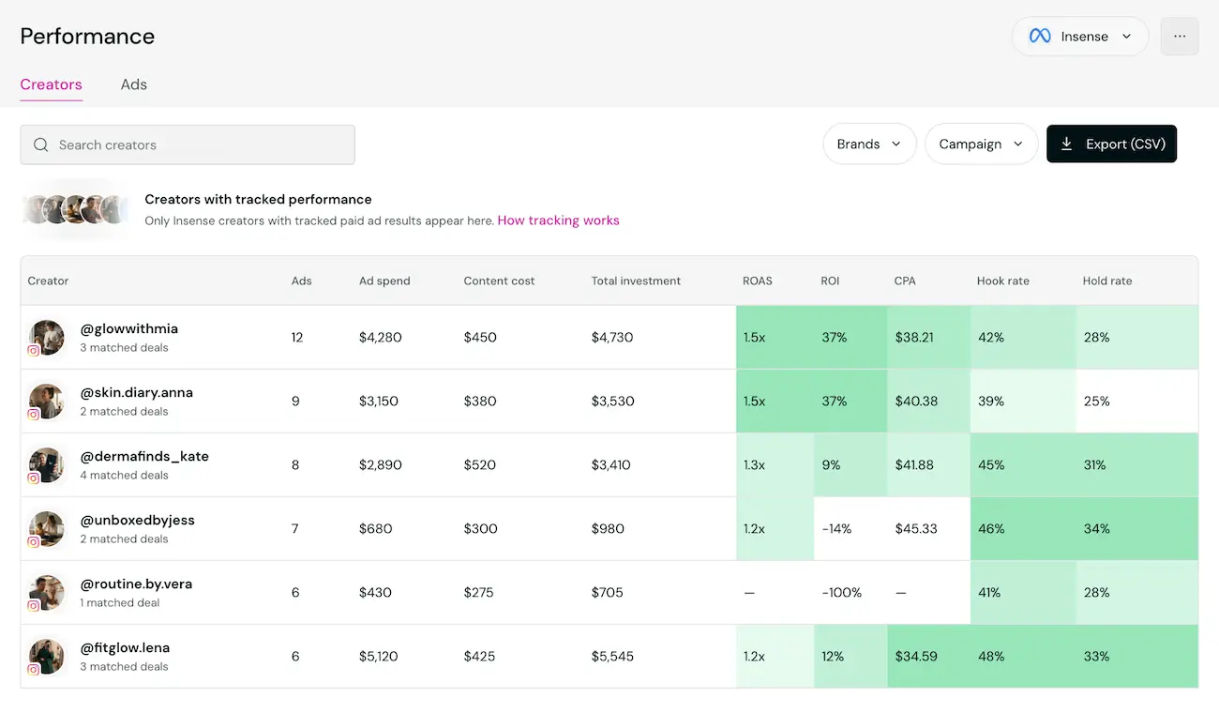Expand the Campaign filter dropdown
The image size is (1219, 713).
pyautogui.click(x=981, y=144)
